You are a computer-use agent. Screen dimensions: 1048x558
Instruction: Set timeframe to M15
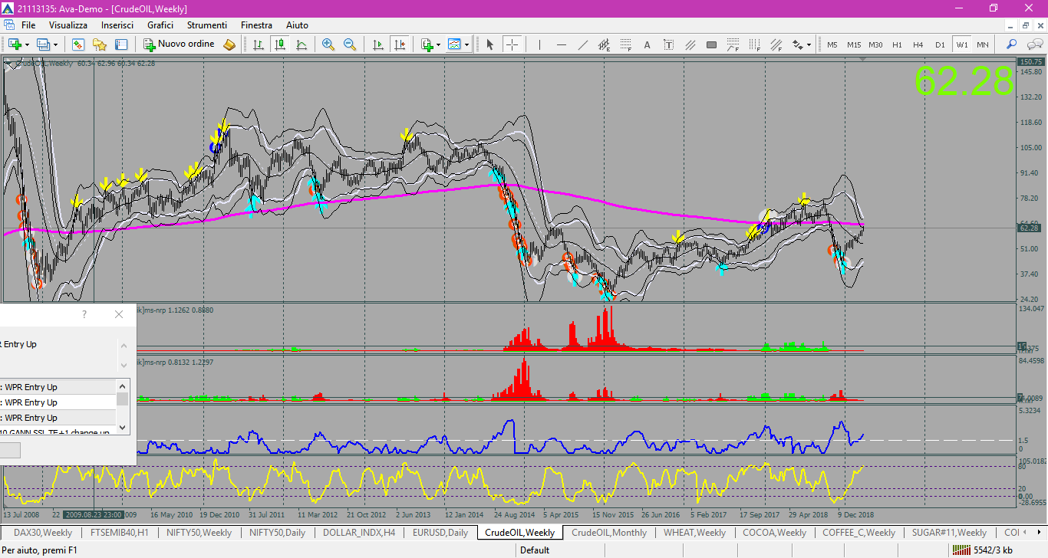pos(854,44)
